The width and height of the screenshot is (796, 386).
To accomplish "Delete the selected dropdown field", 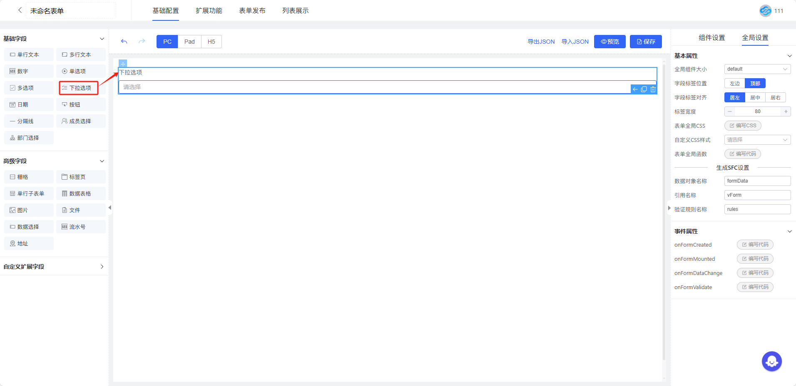I will tap(653, 89).
